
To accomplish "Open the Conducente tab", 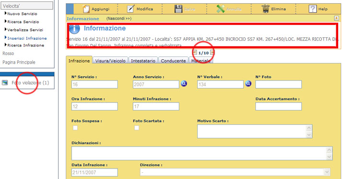I will (x=173, y=61).
